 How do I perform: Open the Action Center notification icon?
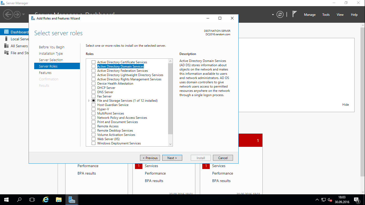pyautogui.click(x=356, y=200)
